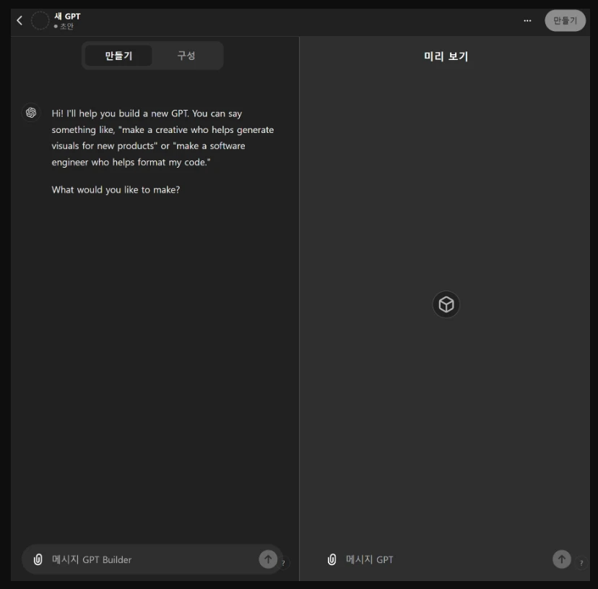Screen dimensions: 598x589
Task: Open the help question mark in preview
Action: pos(581,563)
